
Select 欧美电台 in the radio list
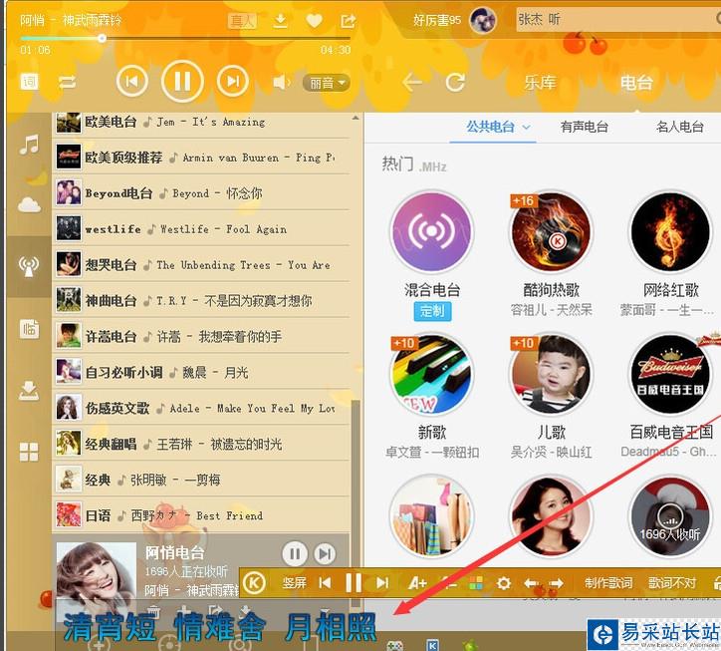click(201, 122)
